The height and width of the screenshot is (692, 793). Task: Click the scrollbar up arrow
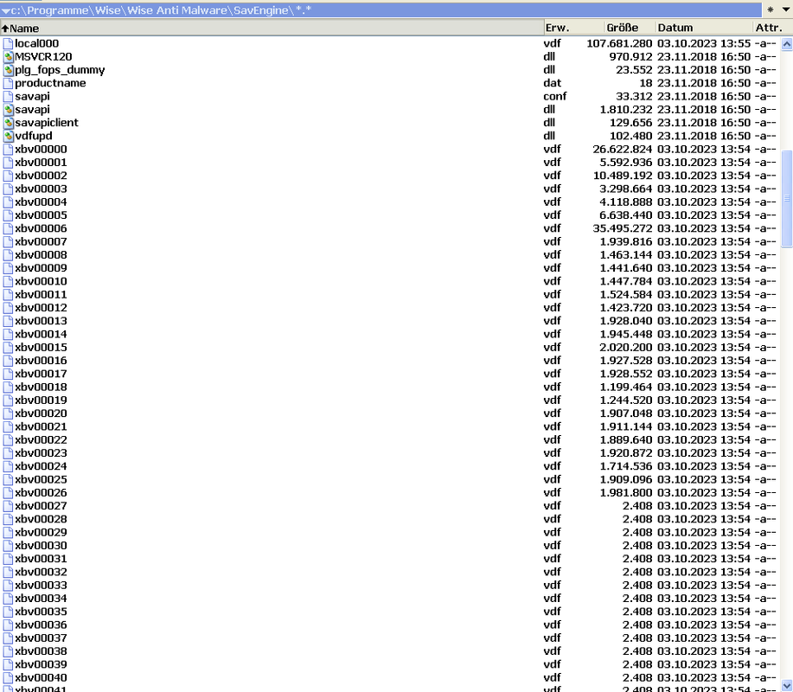[x=786, y=44]
